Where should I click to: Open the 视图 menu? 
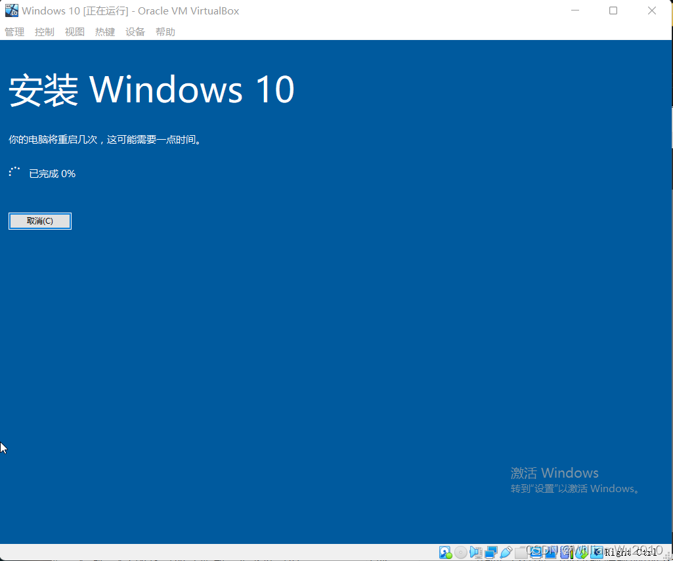click(x=75, y=32)
